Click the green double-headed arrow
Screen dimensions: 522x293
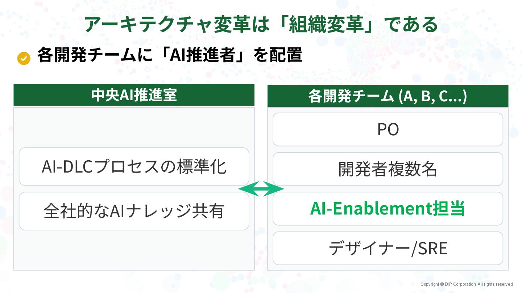[x=261, y=189]
